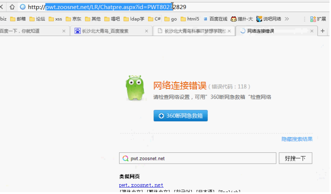Open the pwt.zoosnet.net similar page link
331x194 pixels.
pos(141,185)
